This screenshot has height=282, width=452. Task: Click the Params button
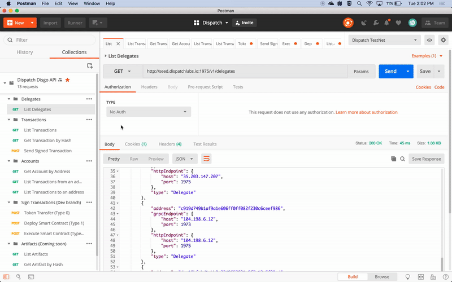[361, 72]
